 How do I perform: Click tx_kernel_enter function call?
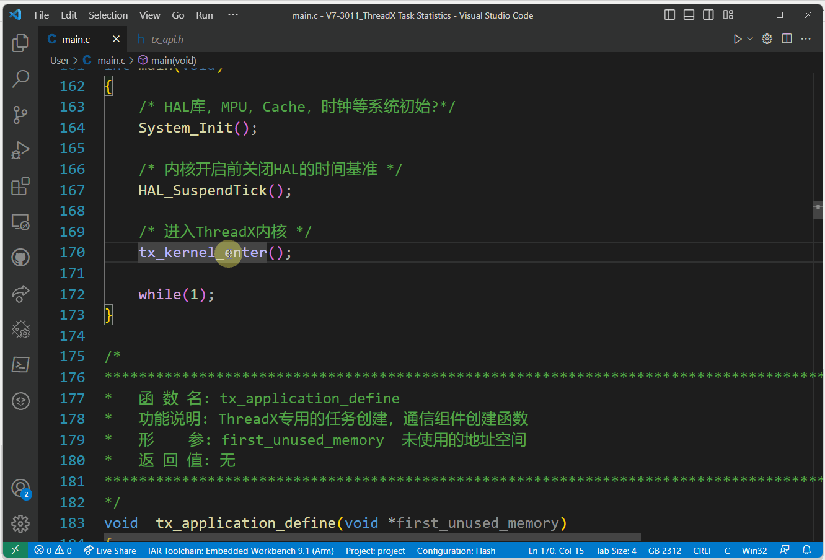(x=203, y=252)
